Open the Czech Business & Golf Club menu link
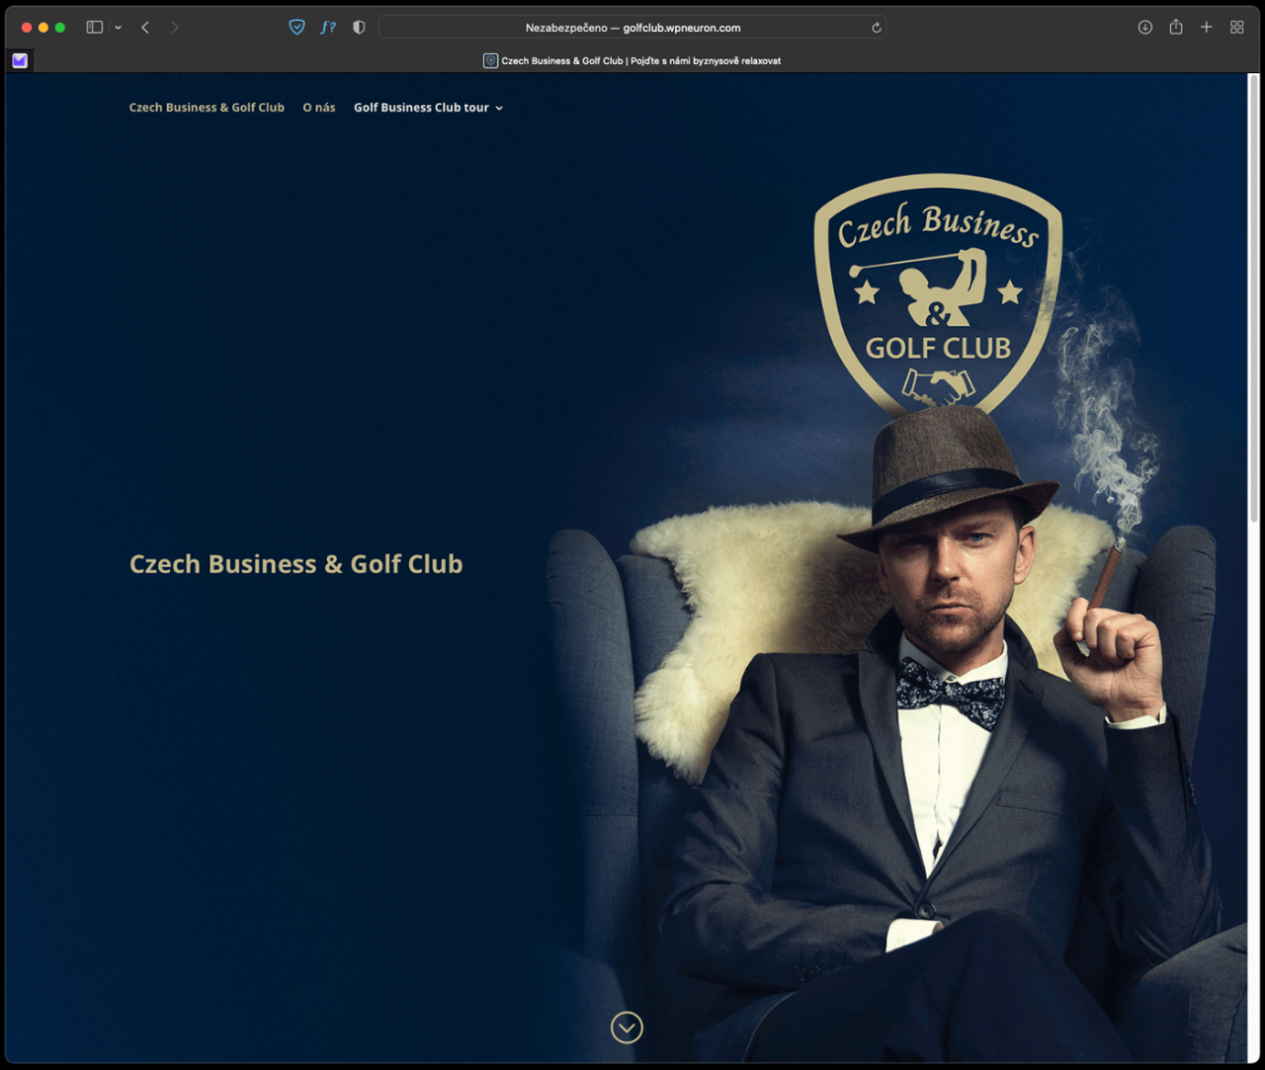Screen dimensions: 1265x1070 click(x=207, y=108)
